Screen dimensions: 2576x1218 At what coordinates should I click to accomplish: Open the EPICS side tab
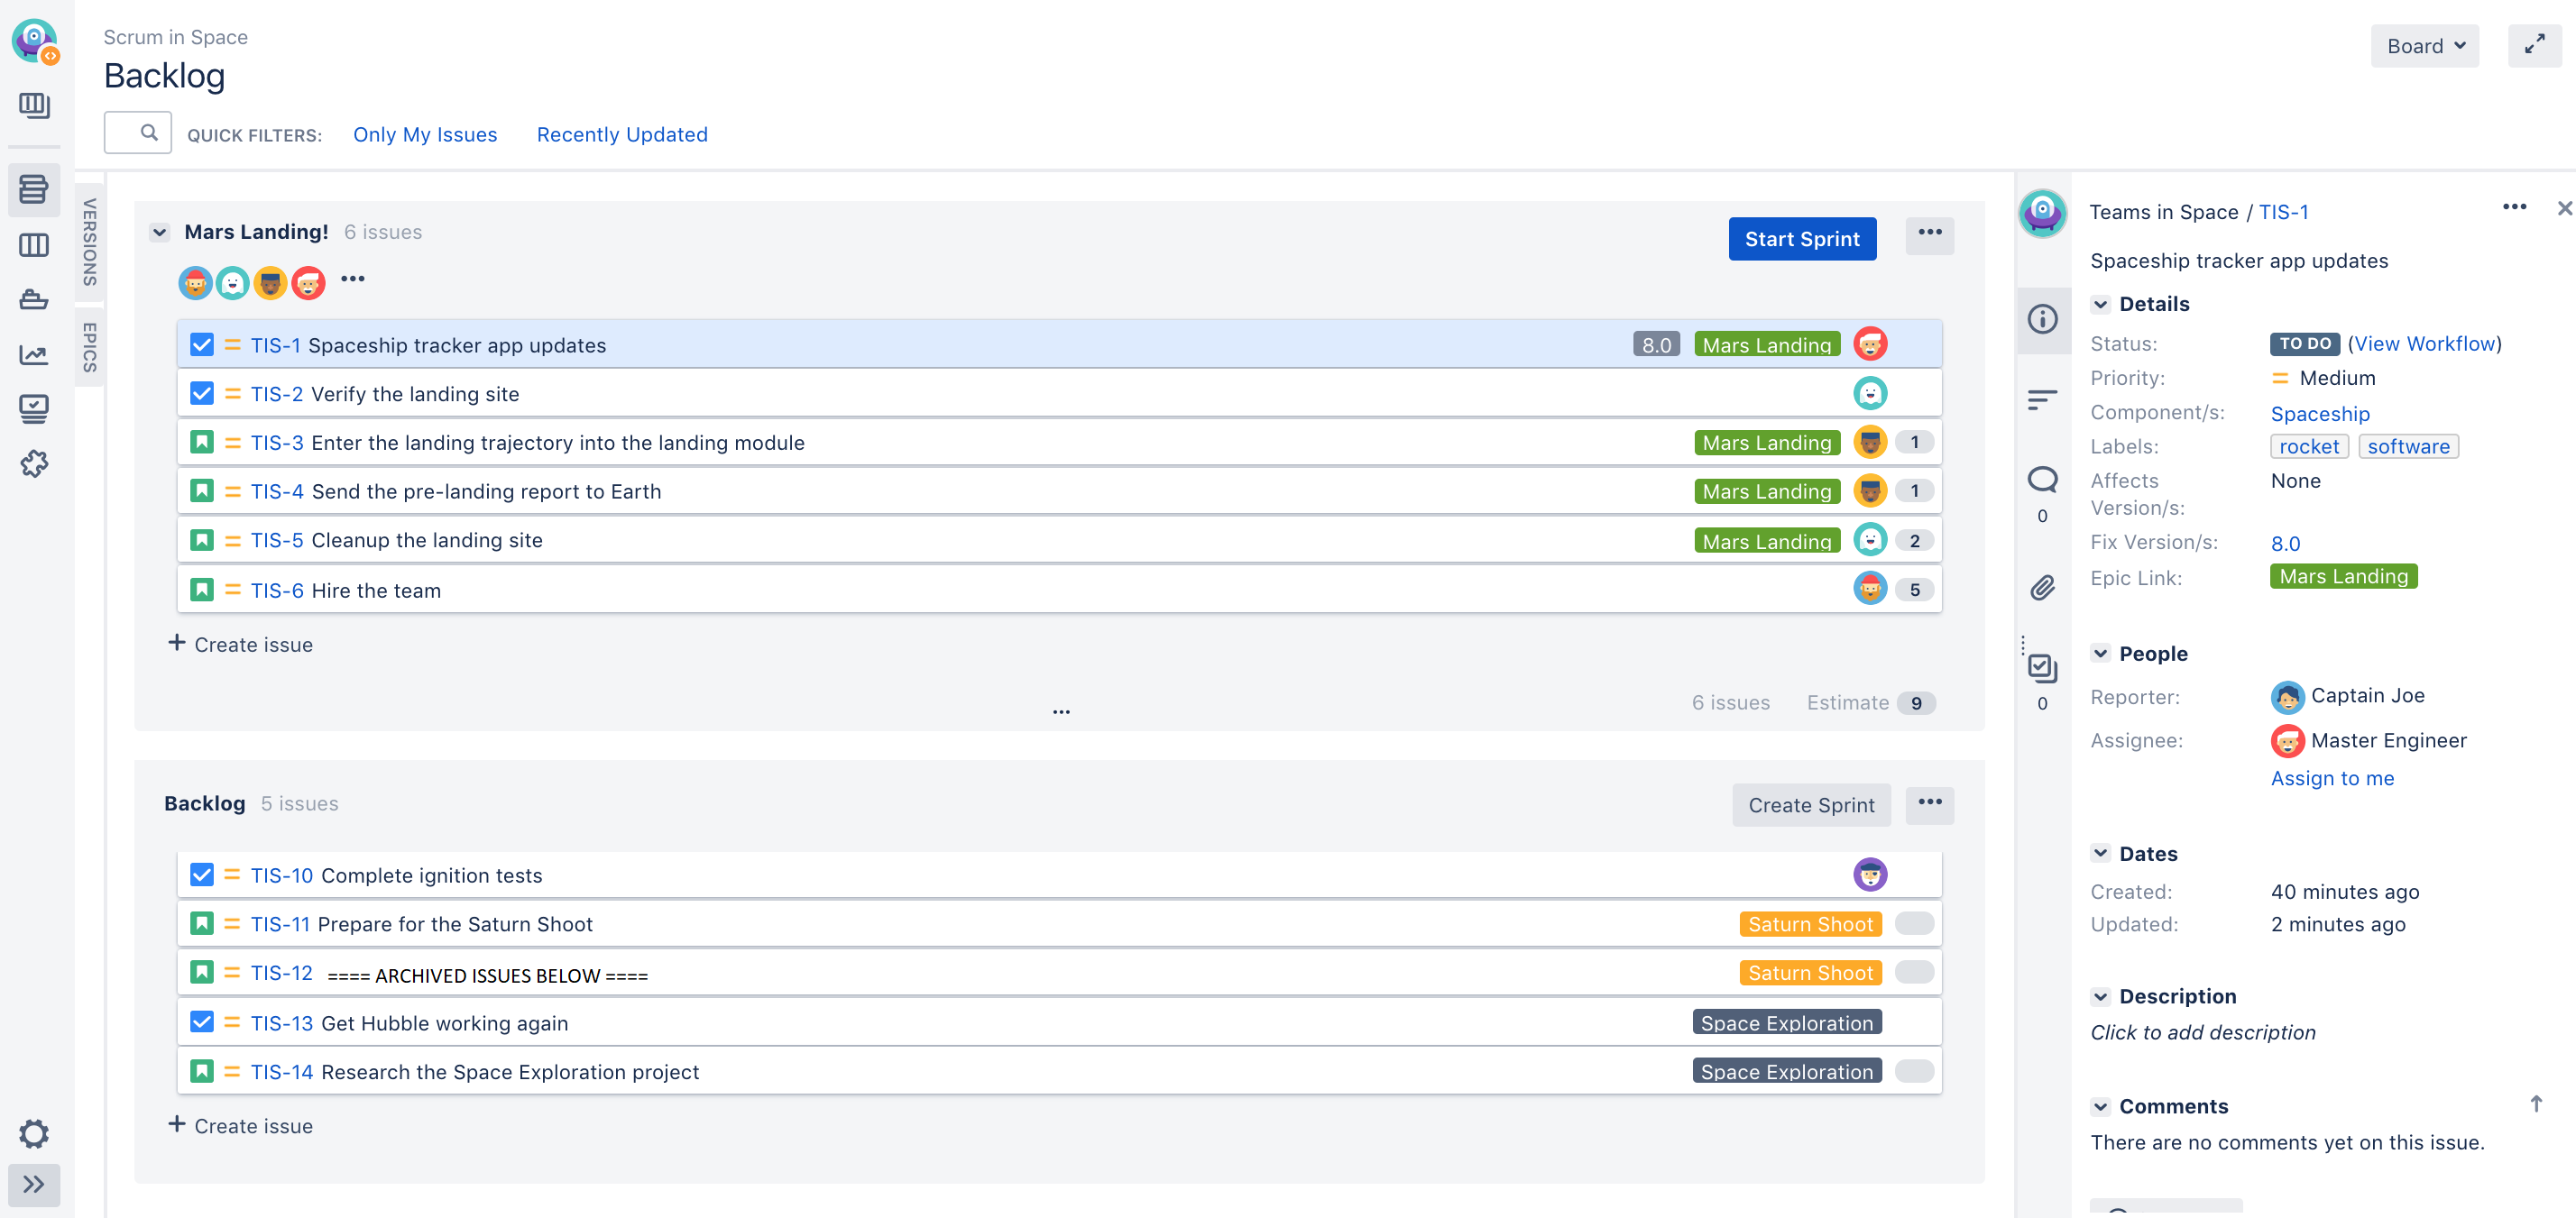point(90,347)
